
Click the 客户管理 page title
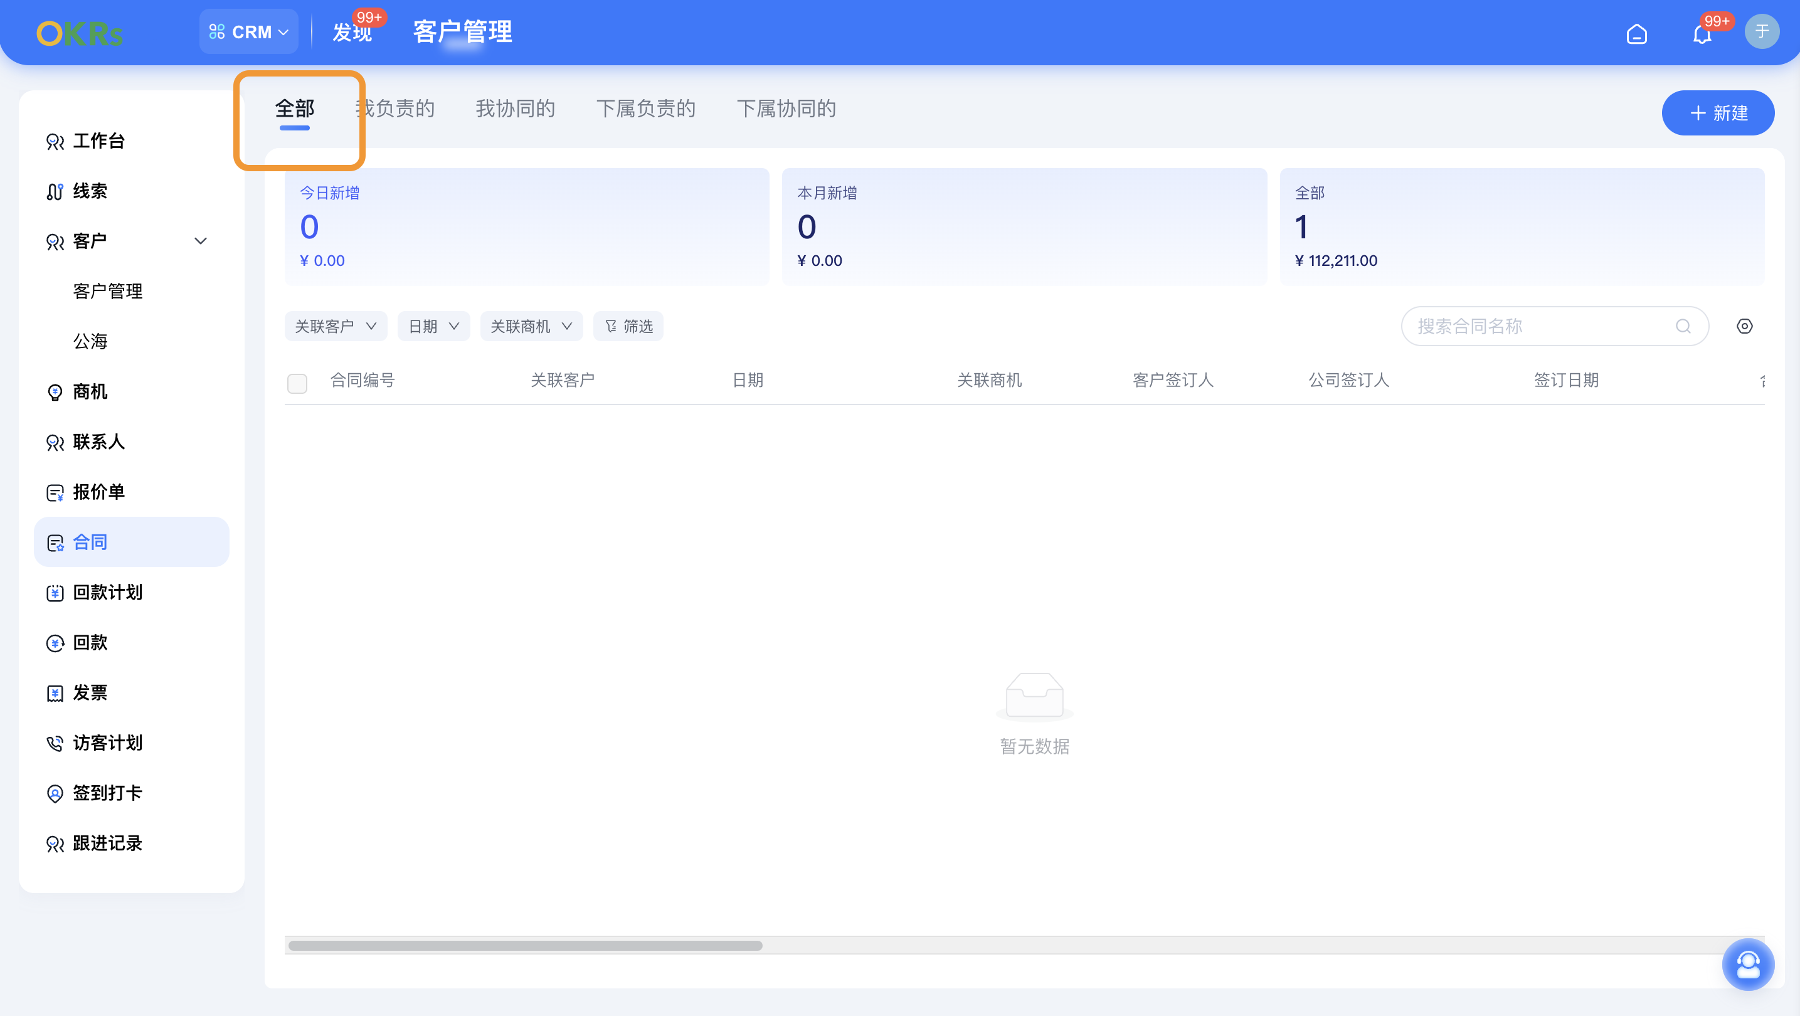pos(463,31)
